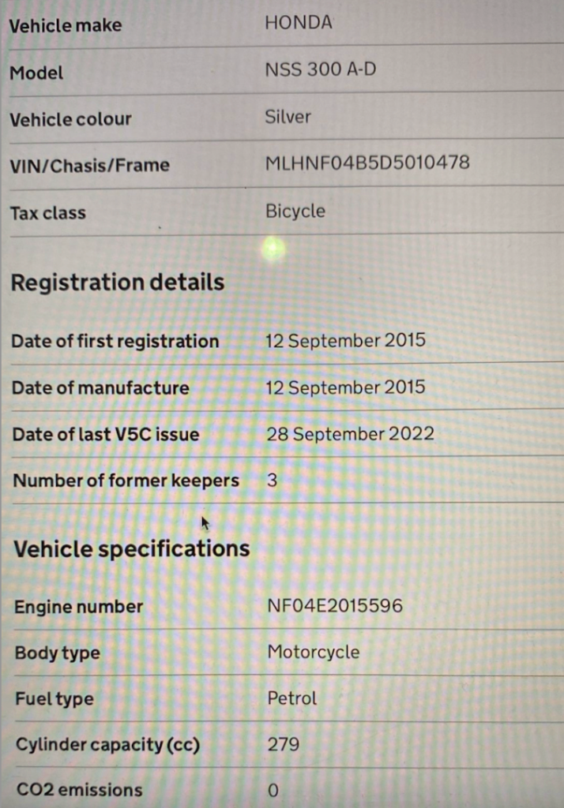Click the Silver vehicle colour value
Viewport: 564px width, 808px height.
(x=288, y=117)
